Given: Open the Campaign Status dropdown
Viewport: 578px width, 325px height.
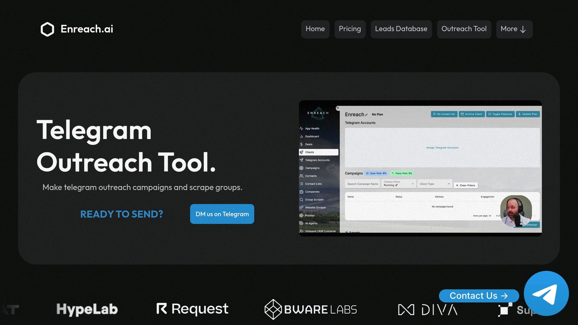Looking at the screenshot, I should pyautogui.click(x=399, y=184).
